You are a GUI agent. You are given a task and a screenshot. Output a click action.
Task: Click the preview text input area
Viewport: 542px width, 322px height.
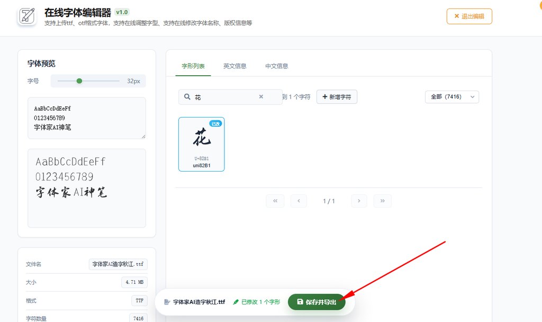click(x=86, y=118)
